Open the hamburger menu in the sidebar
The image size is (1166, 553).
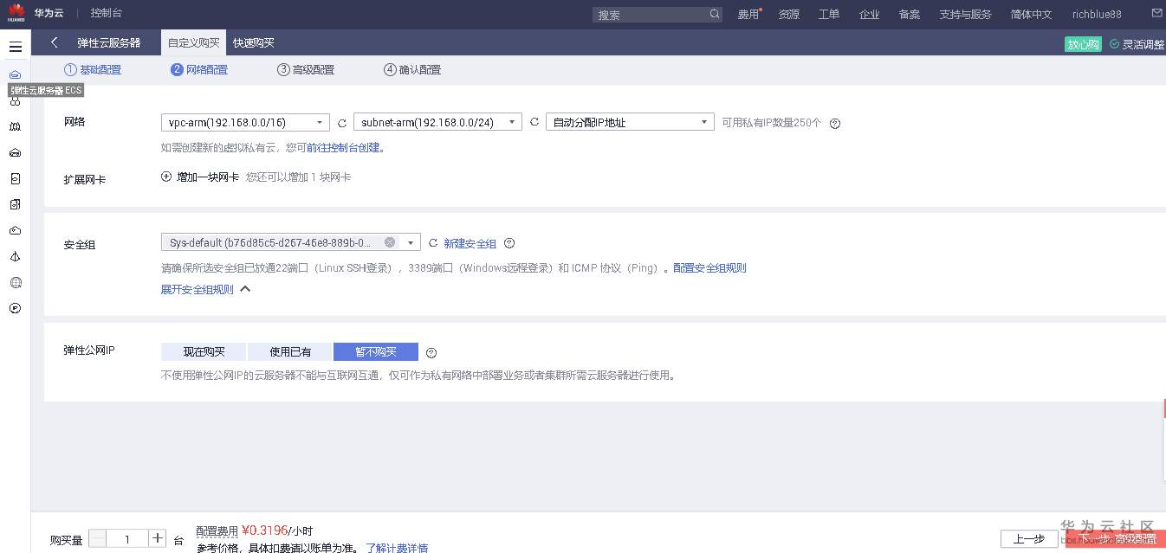tap(16, 47)
